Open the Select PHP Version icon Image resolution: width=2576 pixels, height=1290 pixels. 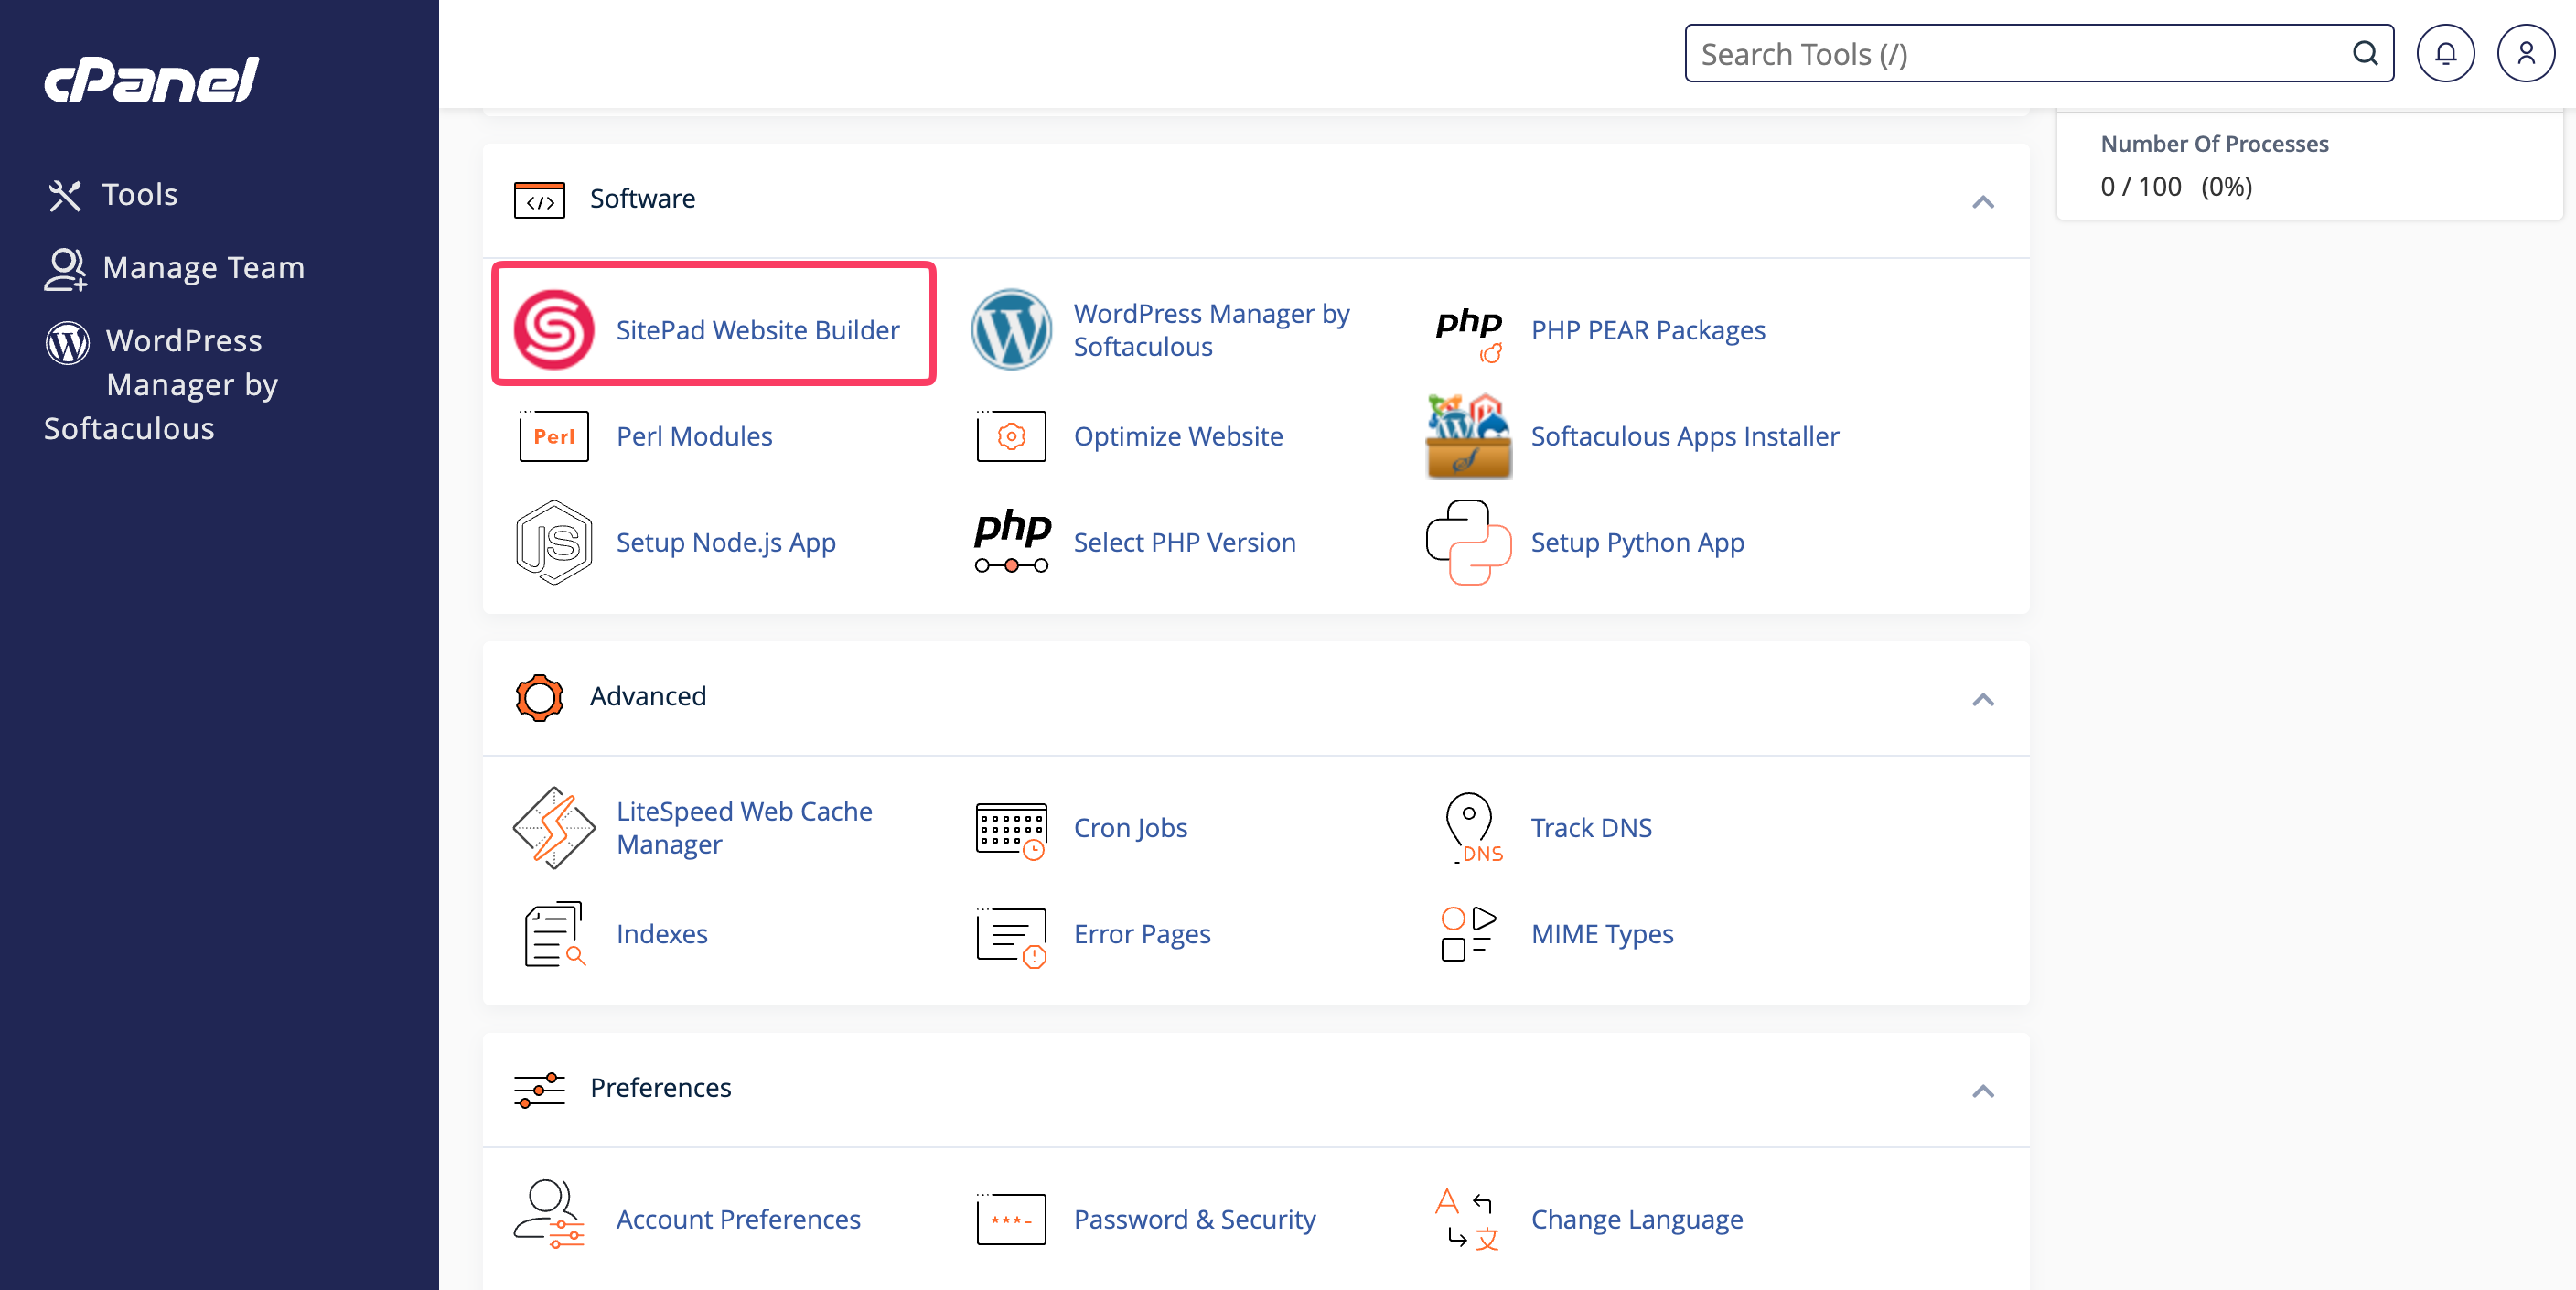click(x=1012, y=541)
